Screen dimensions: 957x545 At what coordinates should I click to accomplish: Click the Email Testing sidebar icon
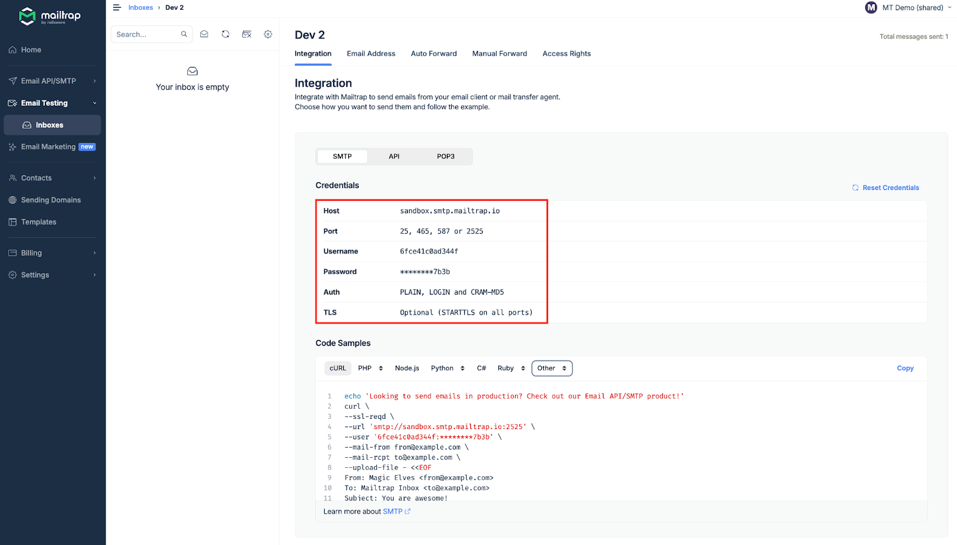point(13,103)
